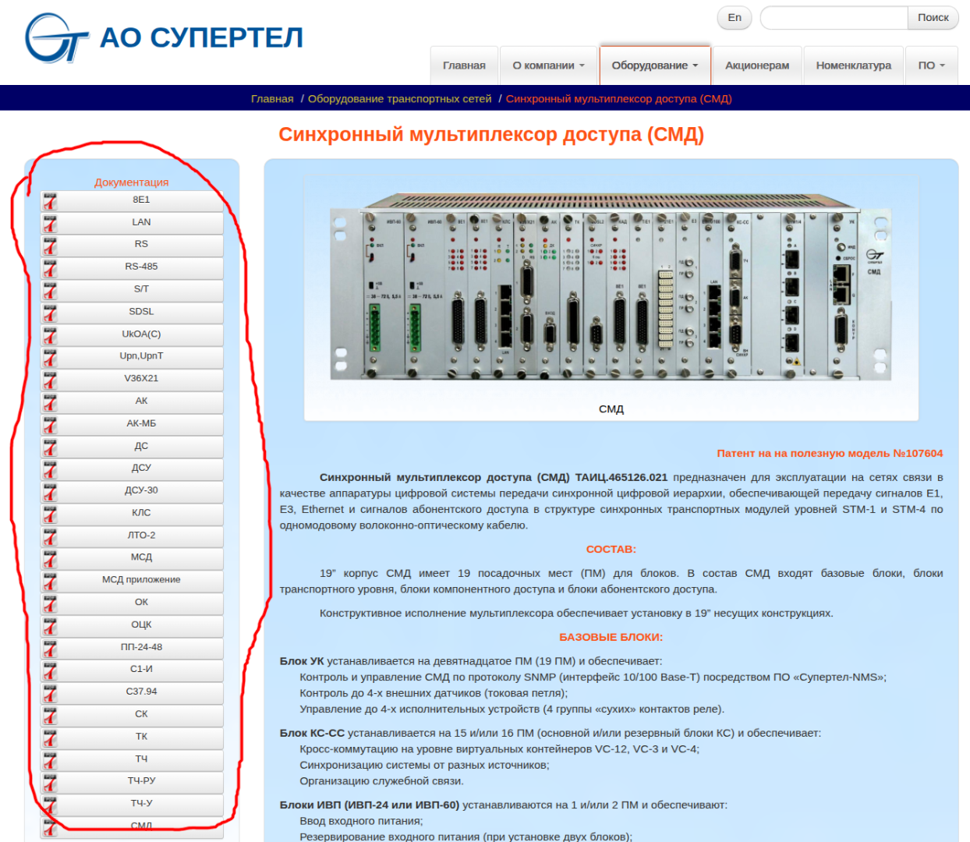
Task: Click the PDF icon beside 8E1
Action: tap(50, 201)
